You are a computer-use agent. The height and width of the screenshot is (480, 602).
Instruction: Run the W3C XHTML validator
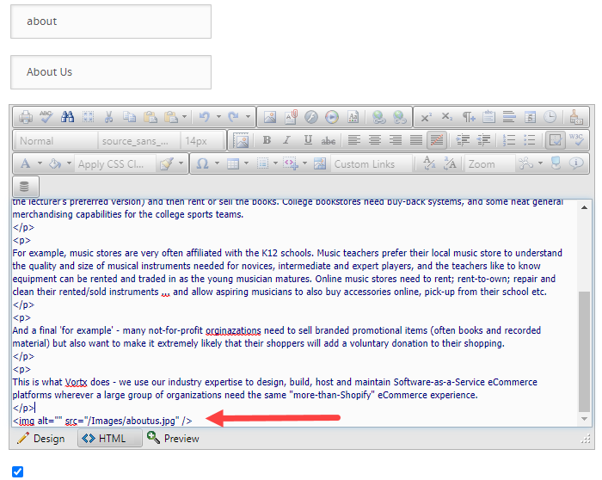point(576,140)
